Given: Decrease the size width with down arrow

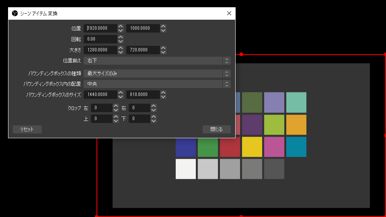Looking at the screenshot, I should coord(121,52).
